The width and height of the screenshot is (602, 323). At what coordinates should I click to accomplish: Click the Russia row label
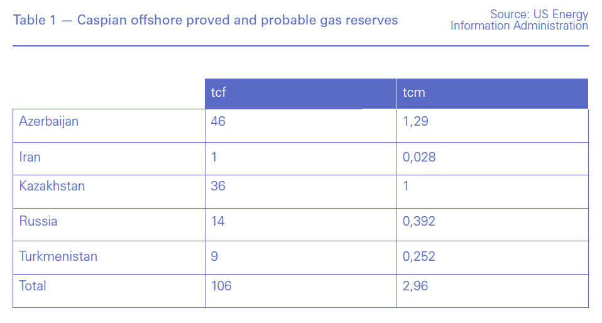pyautogui.click(x=38, y=221)
